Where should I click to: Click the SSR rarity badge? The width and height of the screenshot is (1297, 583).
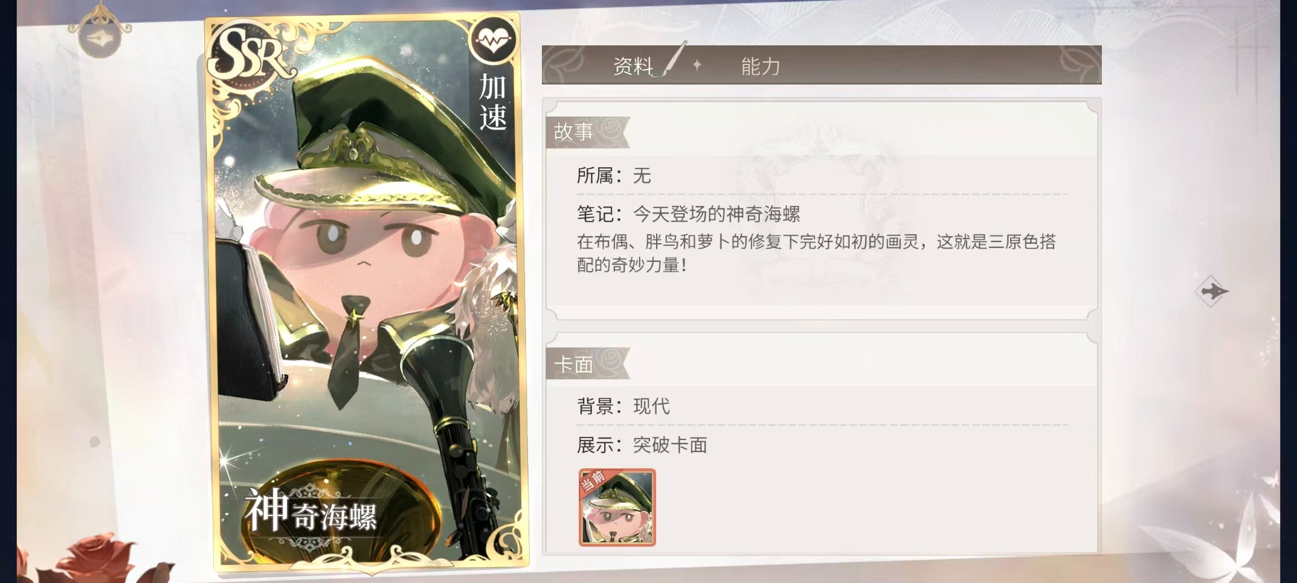point(249,56)
